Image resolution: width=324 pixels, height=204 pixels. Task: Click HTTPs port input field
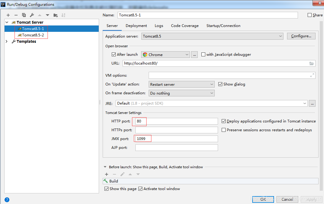tap(177, 130)
